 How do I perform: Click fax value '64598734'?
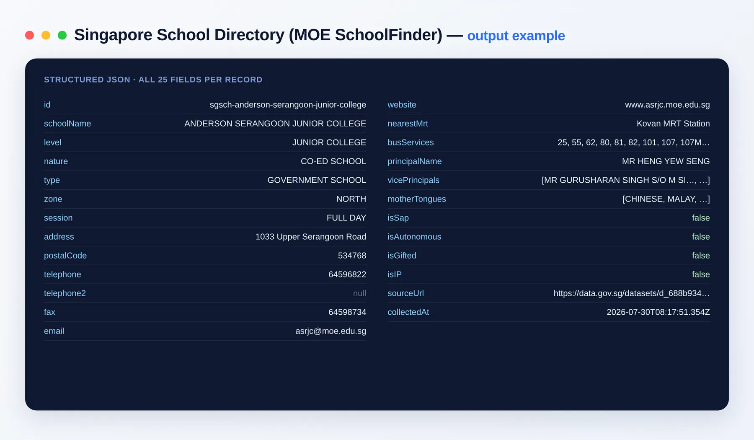347,312
